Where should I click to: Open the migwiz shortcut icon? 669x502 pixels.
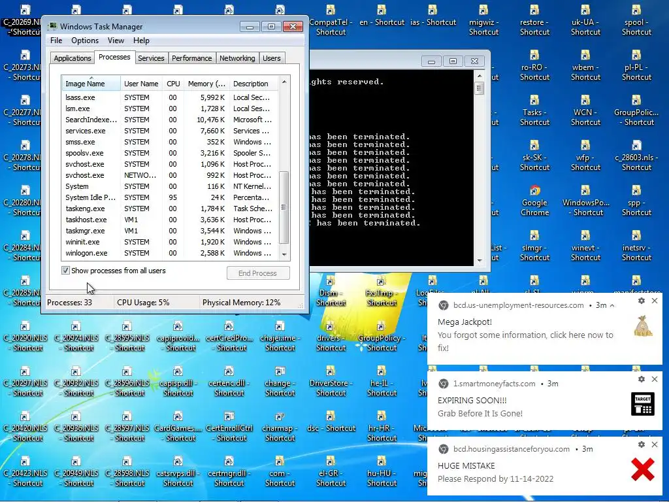[x=483, y=20]
